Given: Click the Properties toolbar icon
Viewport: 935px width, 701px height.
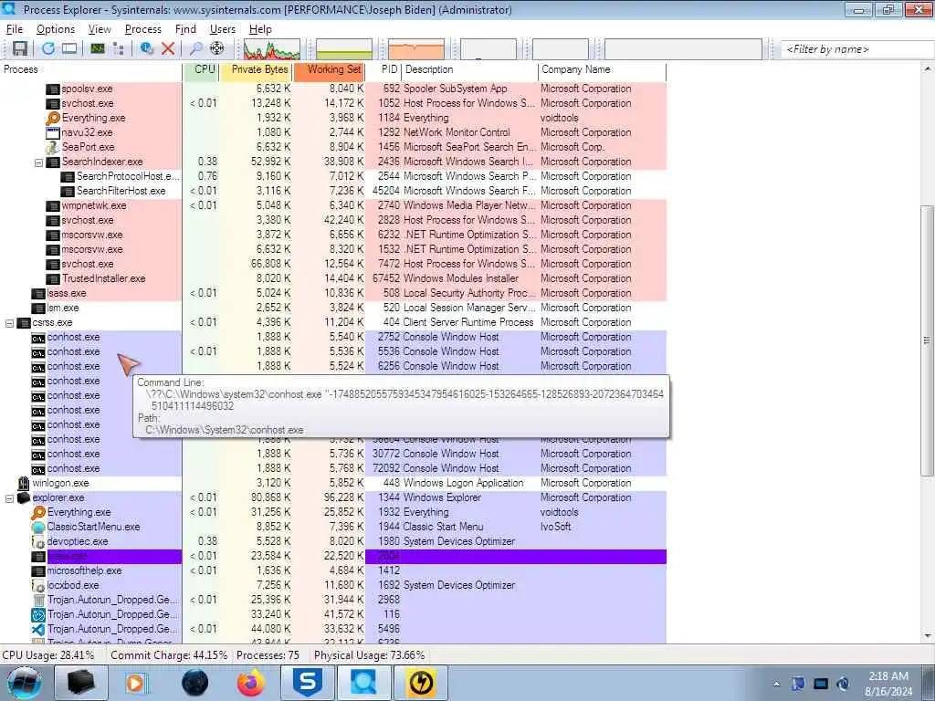Looking at the screenshot, I should (147, 49).
